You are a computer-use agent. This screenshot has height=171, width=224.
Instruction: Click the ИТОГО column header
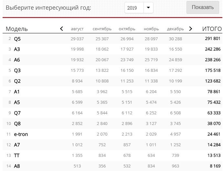click(x=212, y=29)
